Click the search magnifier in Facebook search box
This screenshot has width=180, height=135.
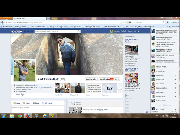79,31
